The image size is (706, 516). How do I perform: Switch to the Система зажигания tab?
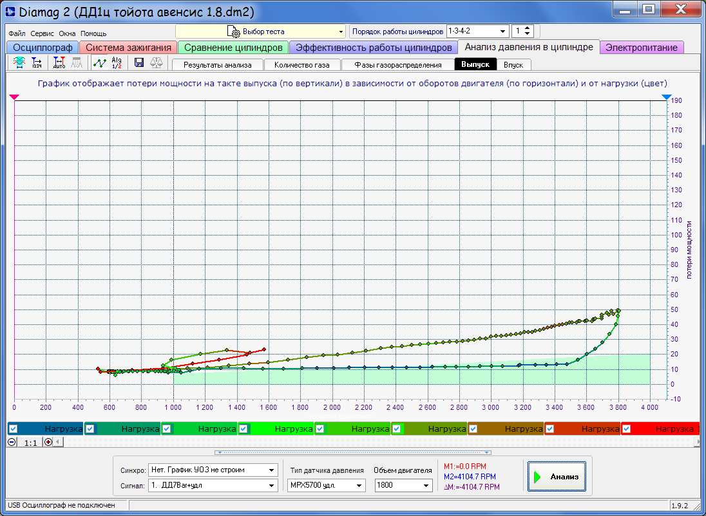click(x=128, y=47)
